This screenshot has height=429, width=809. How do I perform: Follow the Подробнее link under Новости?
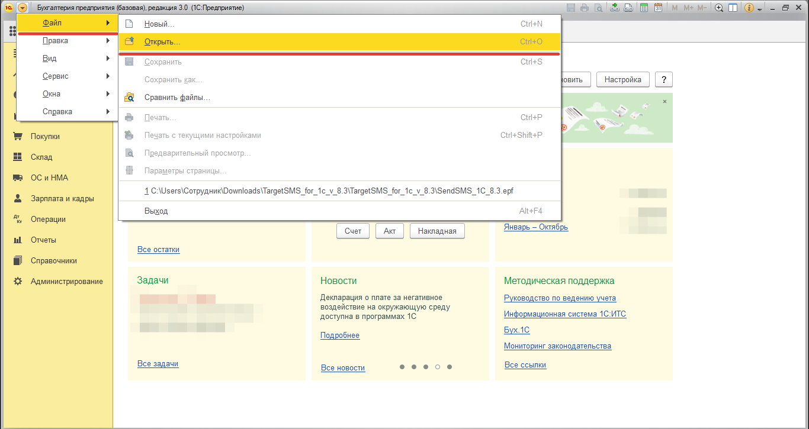pos(340,336)
